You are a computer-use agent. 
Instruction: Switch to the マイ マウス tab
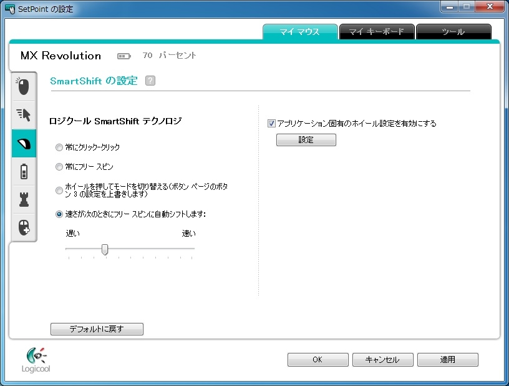300,31
